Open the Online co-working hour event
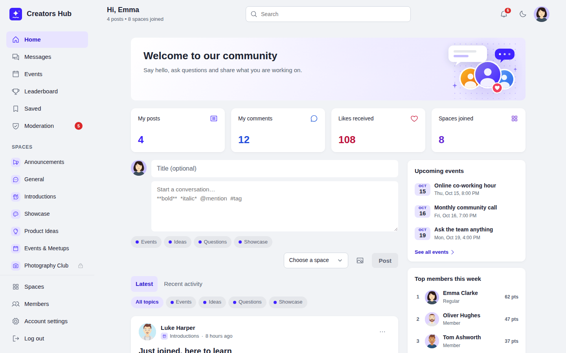The width and height of the screenshot is (566, 353). [467, 189]
